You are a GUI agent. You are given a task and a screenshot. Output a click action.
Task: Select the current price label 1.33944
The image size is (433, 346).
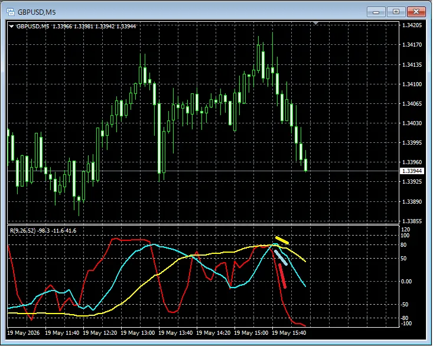412,171
